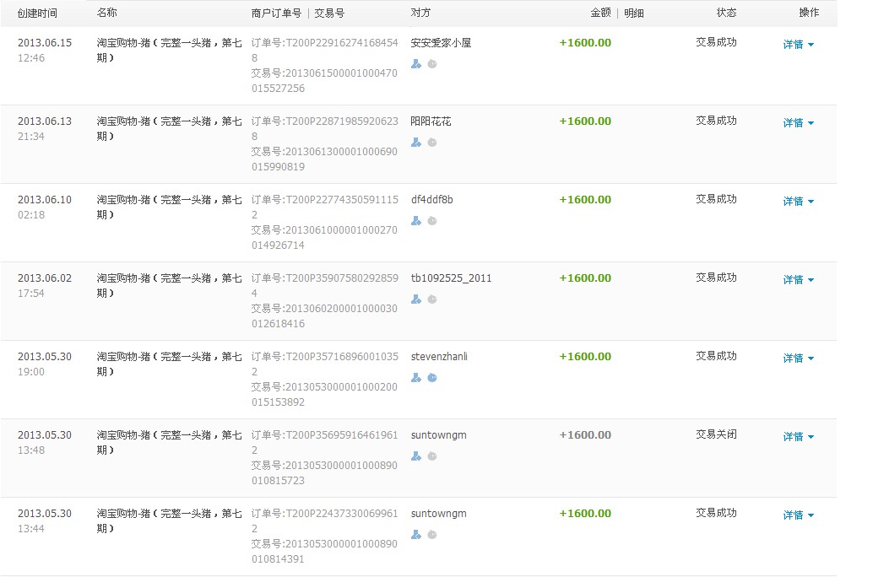Viewport: 873px width, 577px height.
Task: Click the Wangwang icon in the 13:48 suntowngm row
Action: click(432, 456)
